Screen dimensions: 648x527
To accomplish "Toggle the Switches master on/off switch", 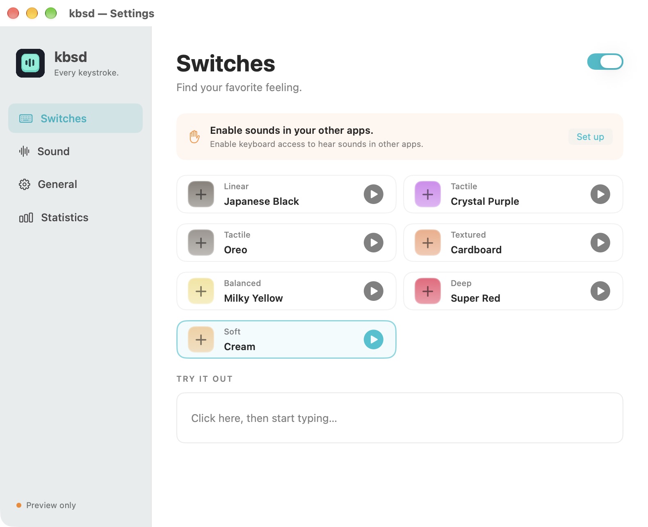I will 605,62.
